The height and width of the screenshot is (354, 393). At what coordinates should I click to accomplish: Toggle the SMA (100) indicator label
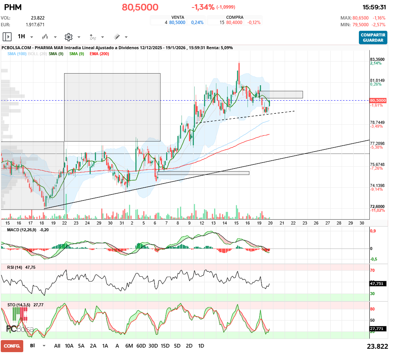click(17, 54)
